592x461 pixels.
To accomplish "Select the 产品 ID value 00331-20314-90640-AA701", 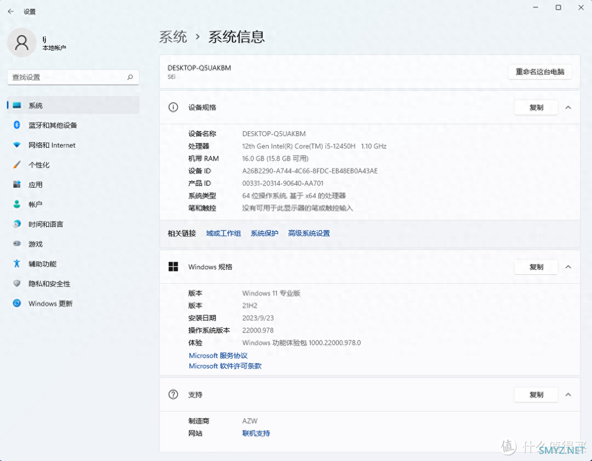I will (x=283, y=183).
